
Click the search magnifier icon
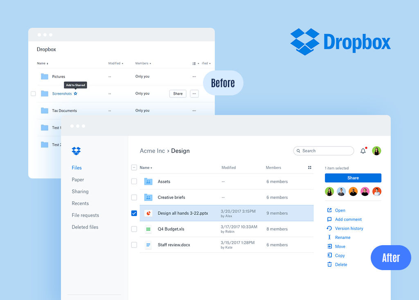pyautogui.click(x=298, y=151)
